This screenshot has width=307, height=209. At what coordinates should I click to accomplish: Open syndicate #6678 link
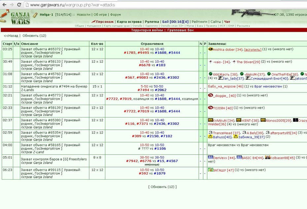pos(145,65)
